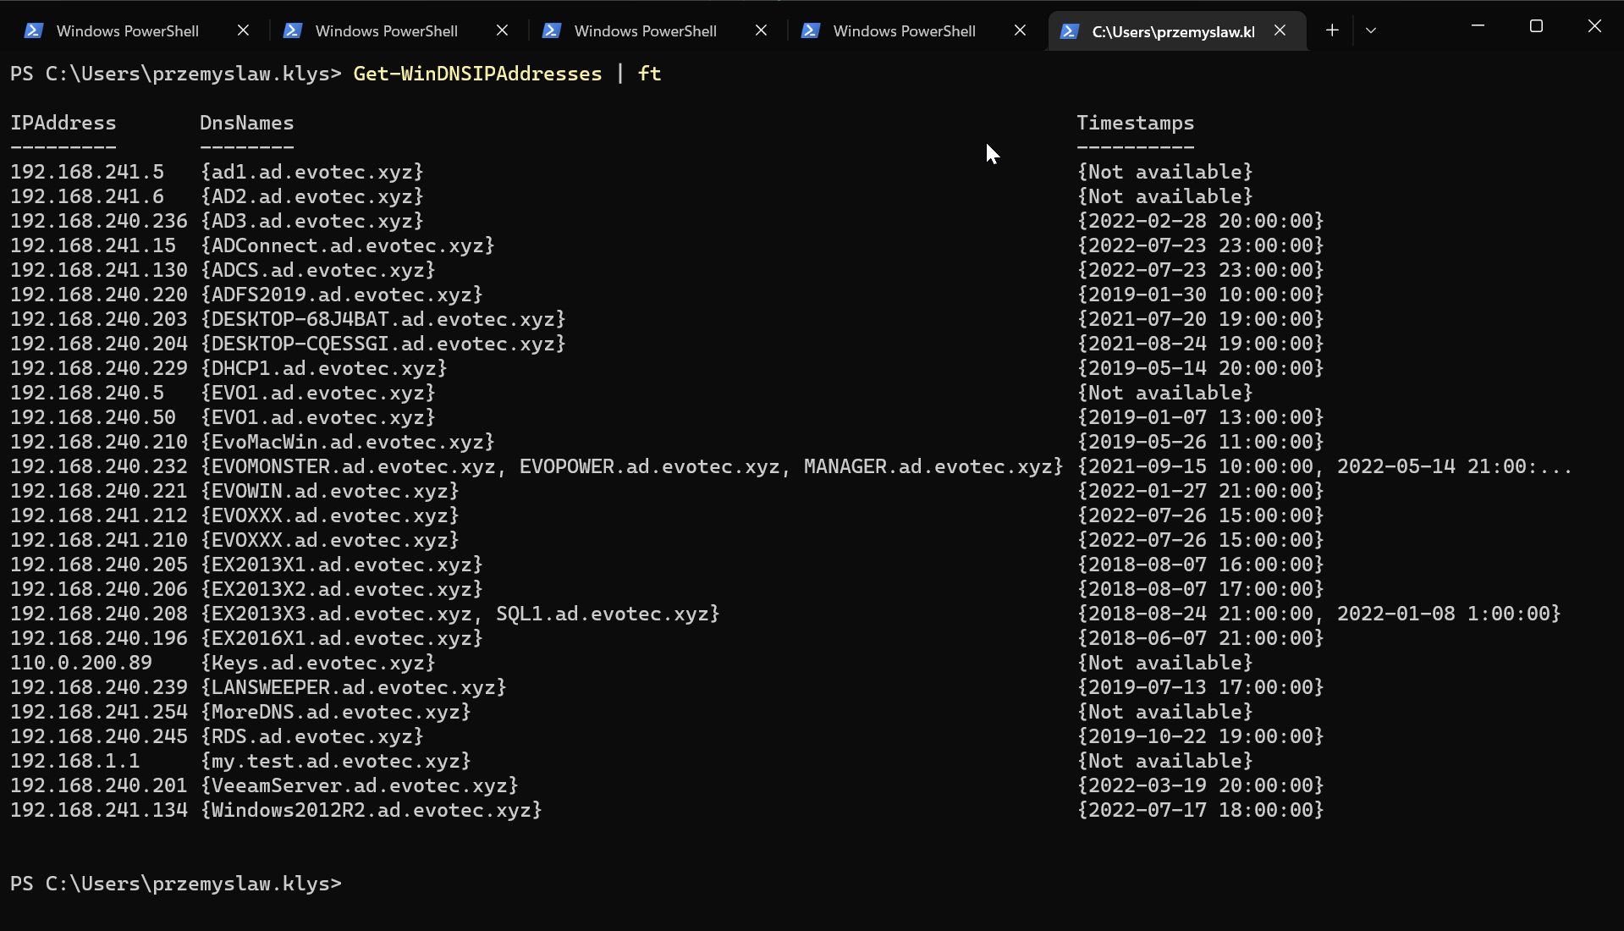Restore the window using the maximize icon
The height and width of the screenshot is (931, 1624).
[1535, 26]
